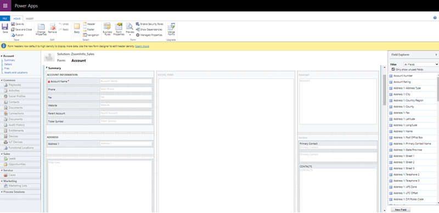Select Contacts navigation item

pyautogui.click(x=20, y=102)
